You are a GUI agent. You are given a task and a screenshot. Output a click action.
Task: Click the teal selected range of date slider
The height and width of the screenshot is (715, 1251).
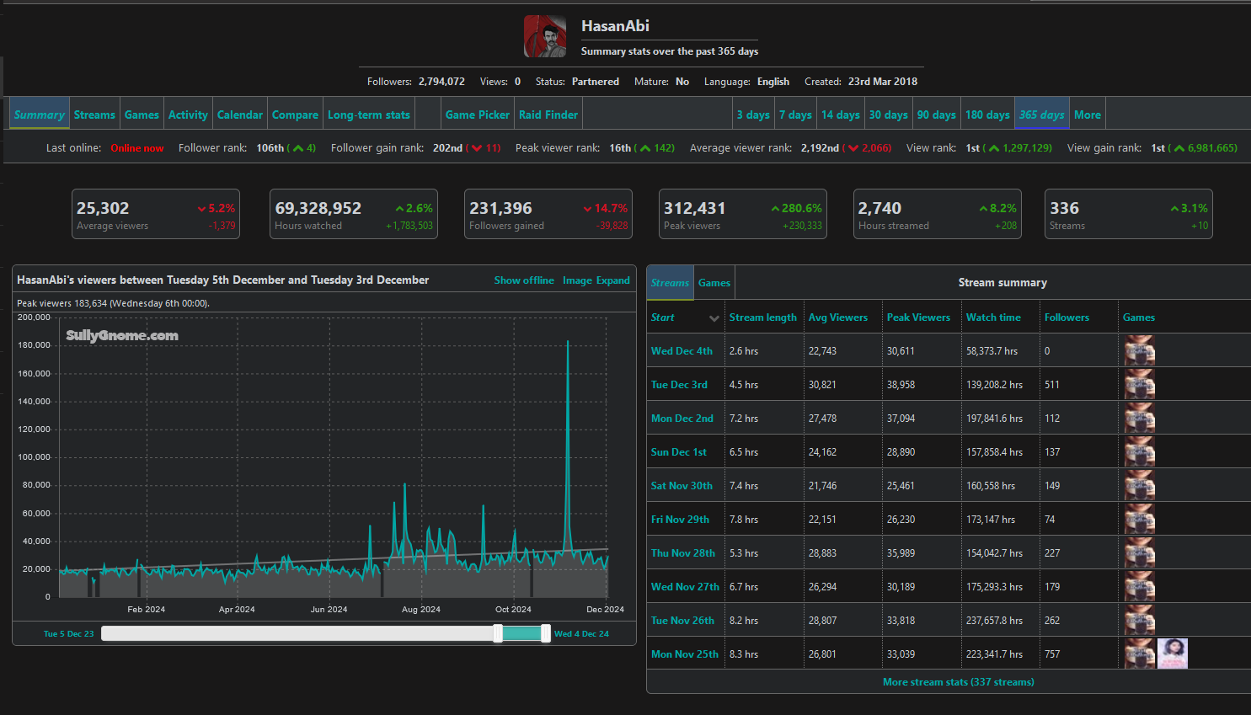click(522, 633)
